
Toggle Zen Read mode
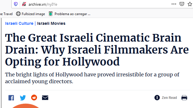(x=166, y=98)
